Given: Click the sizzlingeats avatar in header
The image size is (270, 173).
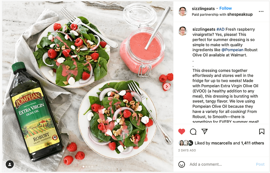Looking at the screenshot, I should click(x=183, y=11).
